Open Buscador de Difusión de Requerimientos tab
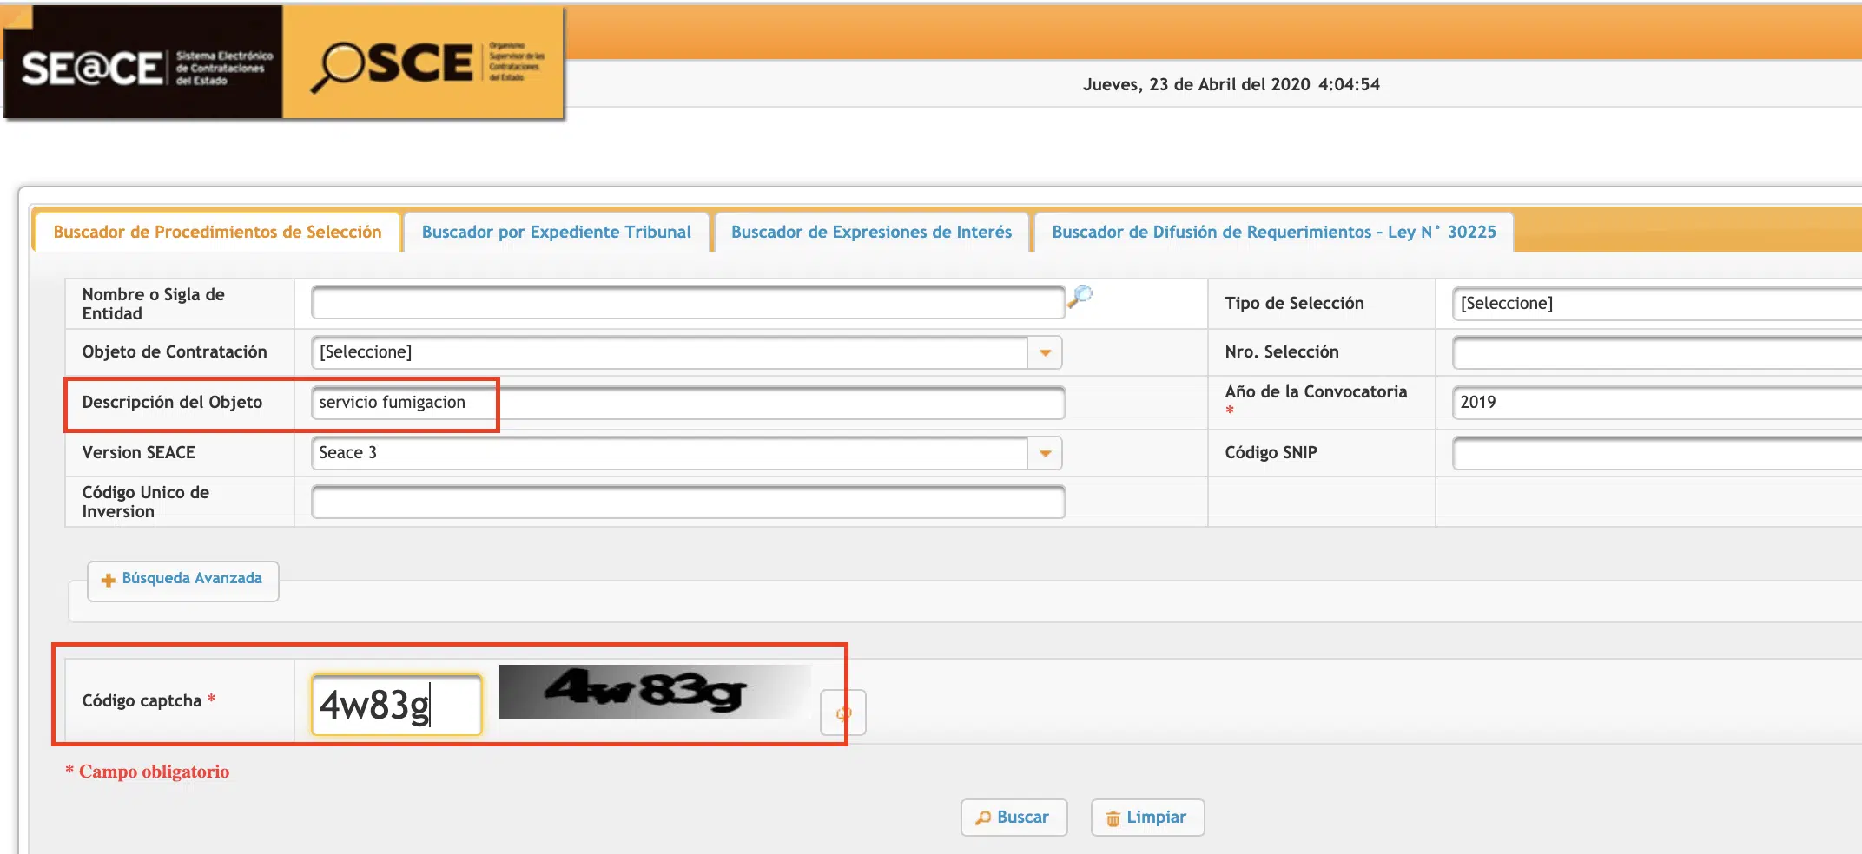Screen dimensions: 1862x854 coord(1274,233)
